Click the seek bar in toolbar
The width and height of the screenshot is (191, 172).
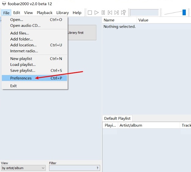coord(144,13)
